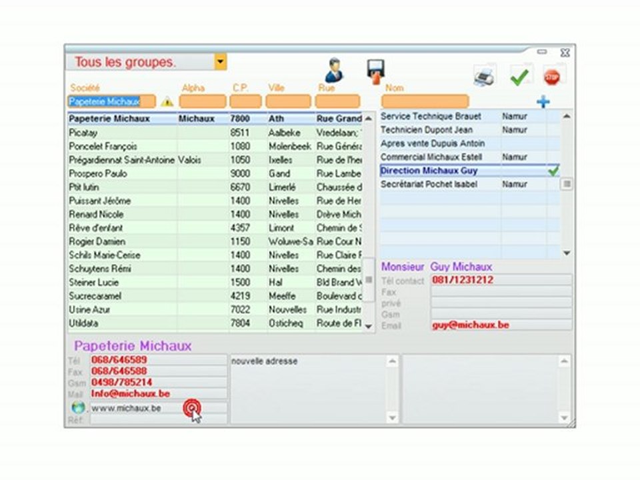
Task: Select Service Technique Brauet contact
Action: (x=470, y=116)
